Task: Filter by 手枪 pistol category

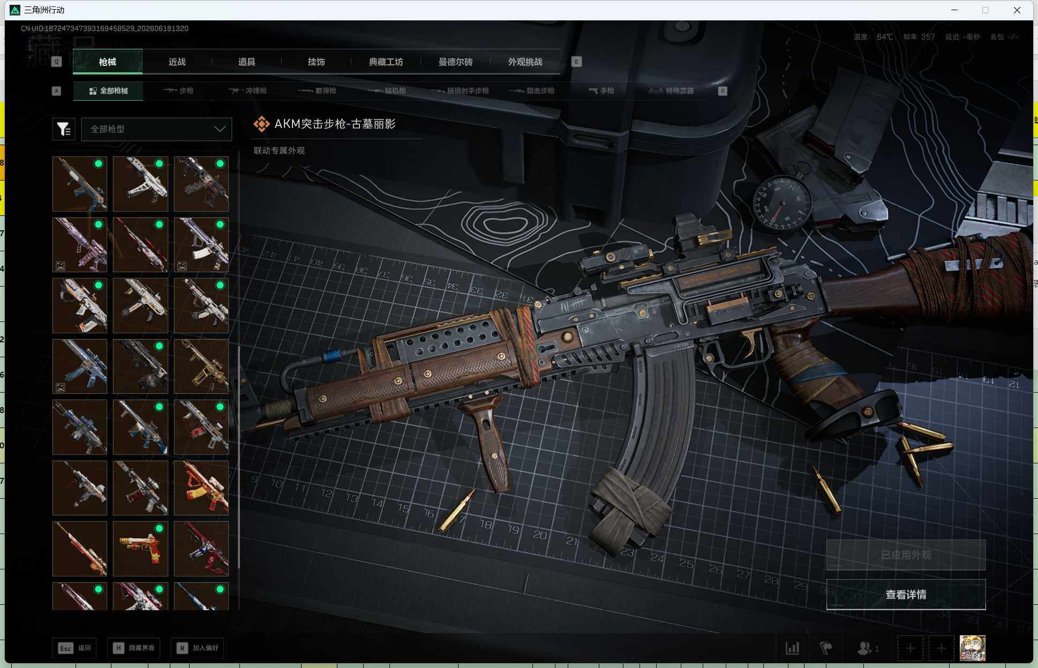Action: pos(601,91)
